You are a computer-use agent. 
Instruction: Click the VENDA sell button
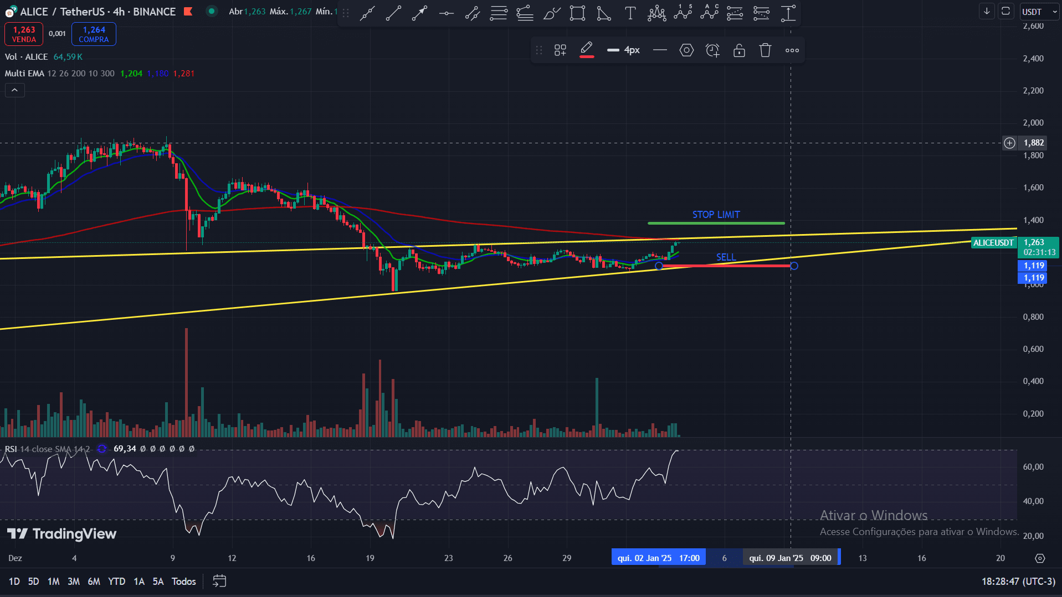[24, 34]
